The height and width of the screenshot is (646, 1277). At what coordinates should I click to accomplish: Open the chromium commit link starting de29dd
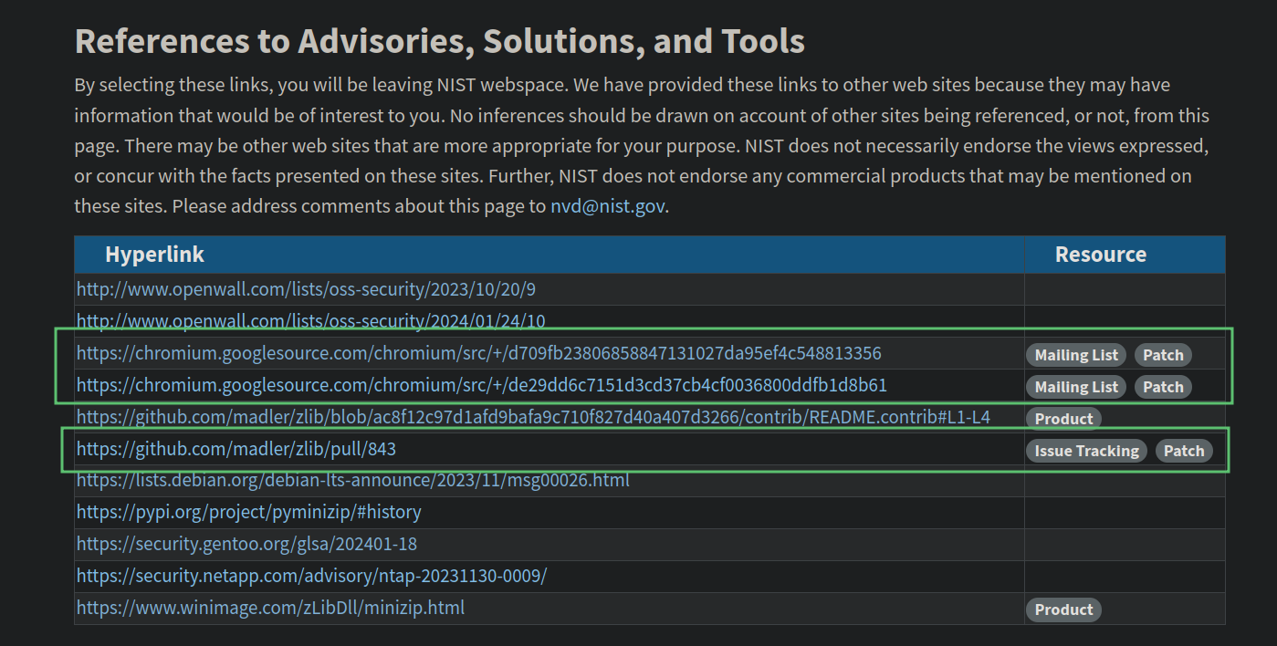481,385
